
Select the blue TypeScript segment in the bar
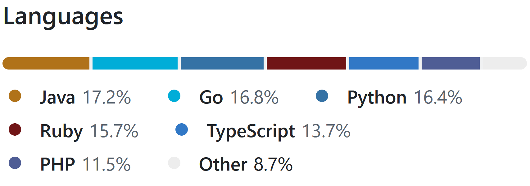(x=384, y=63)
